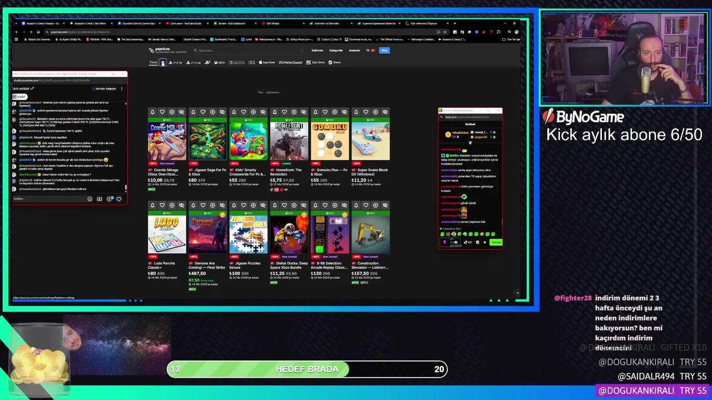Open the Homefront: The Revolution cover thumbnail
The height and width of the screenshot is (400, 712).
(289, 141)
